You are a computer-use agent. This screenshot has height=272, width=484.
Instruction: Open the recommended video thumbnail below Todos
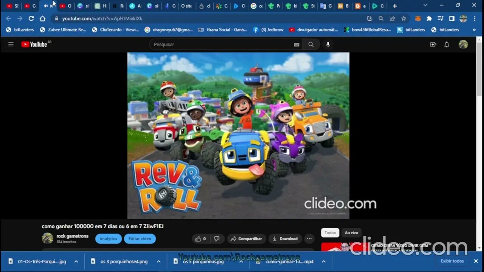pos(345,246)
